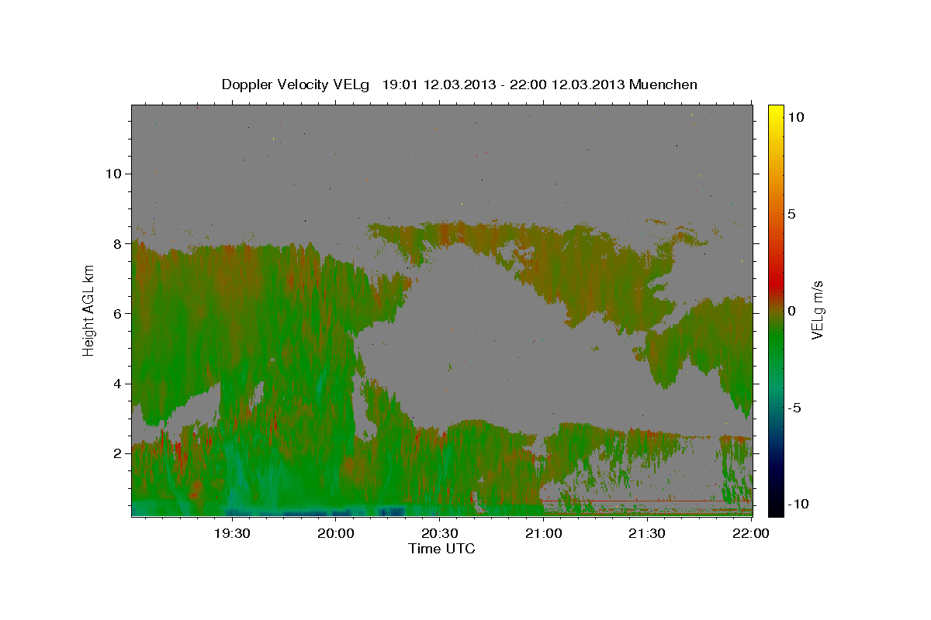Select the 'Muenchen' station name in title
Screen dimensions: 931x620
click(x=663, y=84)
